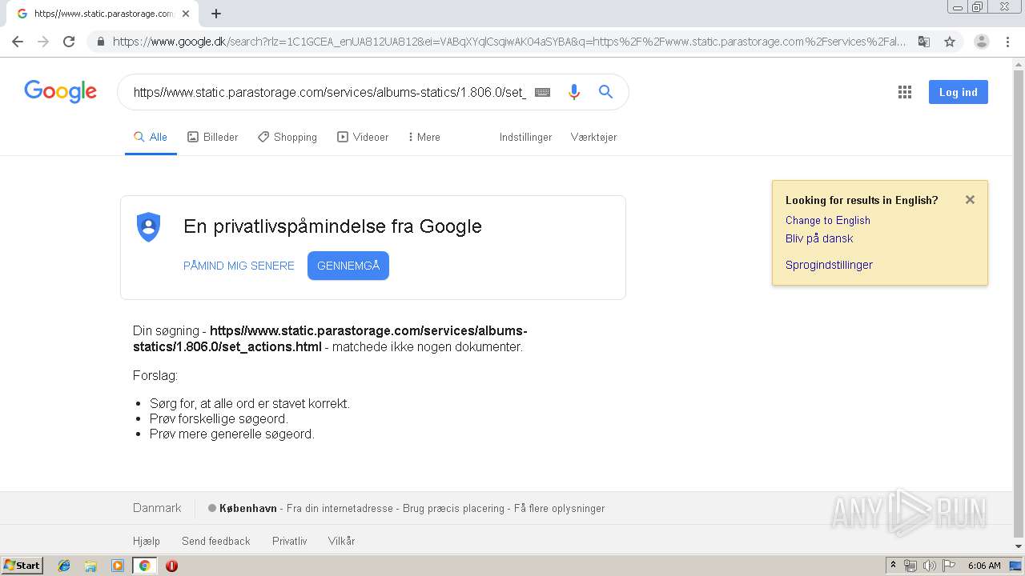This screenshot has height=576, width=1025.
Task: Open the Action Center flag icon
Action: (x=949, y=566)
